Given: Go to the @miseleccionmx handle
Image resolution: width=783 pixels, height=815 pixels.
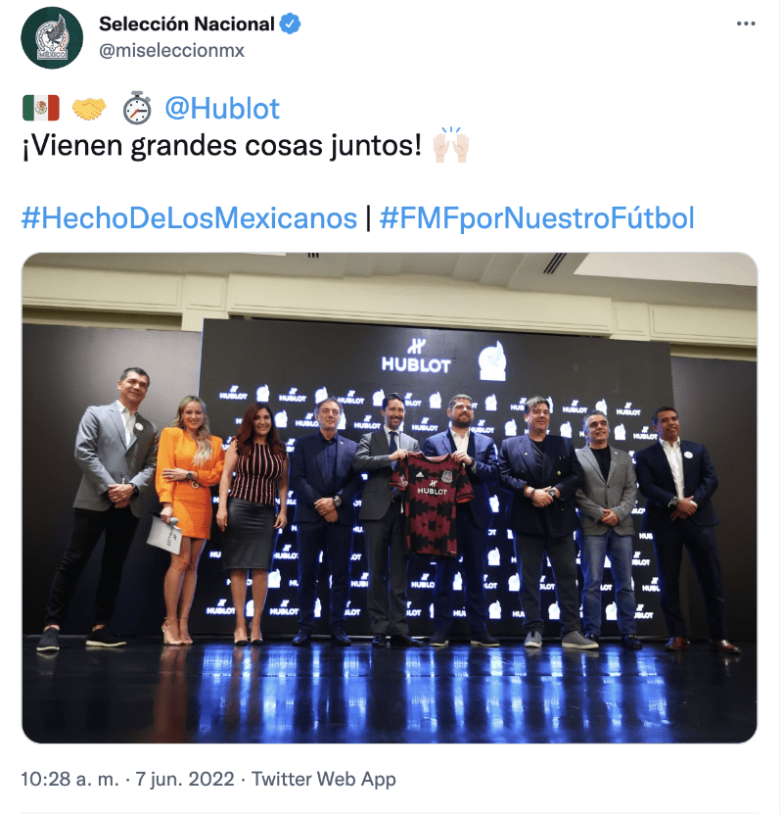Looking at the screenshot, I should (x=171, y=50).
